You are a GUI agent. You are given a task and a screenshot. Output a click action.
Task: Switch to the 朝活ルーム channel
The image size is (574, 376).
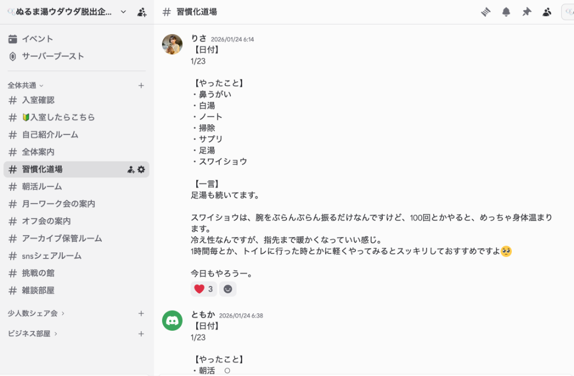point(42,186)
